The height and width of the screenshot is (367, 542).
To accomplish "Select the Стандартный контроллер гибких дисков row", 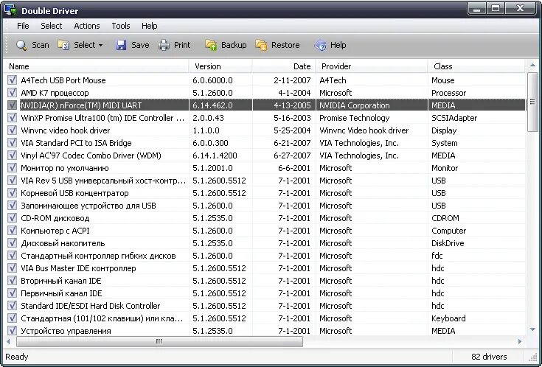I will tap(265, 256).
